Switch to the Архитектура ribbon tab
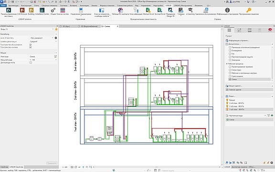Image resolution: width=275 pixels, height=172 pixels. click(13, 6)
